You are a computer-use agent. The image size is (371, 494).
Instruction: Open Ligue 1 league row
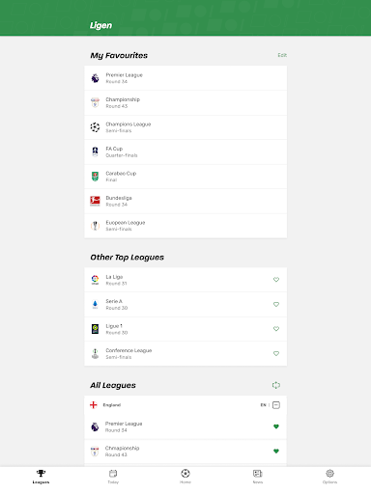click(185, 329)
